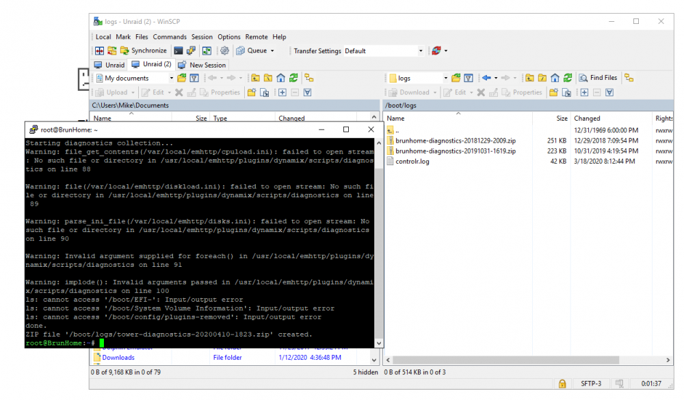The width and height of the screenshot is (684, 400).
Task: Toggle the local directory tree icon
Action: tap(309, 78)
